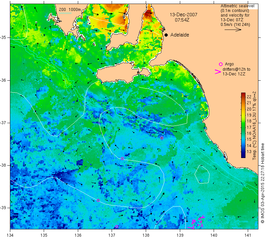This screenshot has width=265, height=239.
Task: Click the colorbar tick label '15'
Action: (249, 139)
